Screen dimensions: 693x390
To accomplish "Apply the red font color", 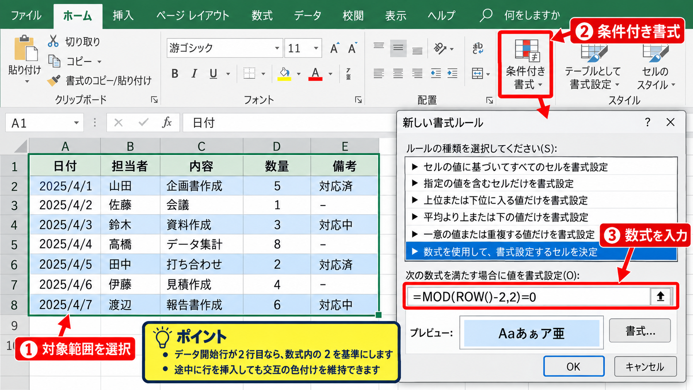I will click(315, 74).
